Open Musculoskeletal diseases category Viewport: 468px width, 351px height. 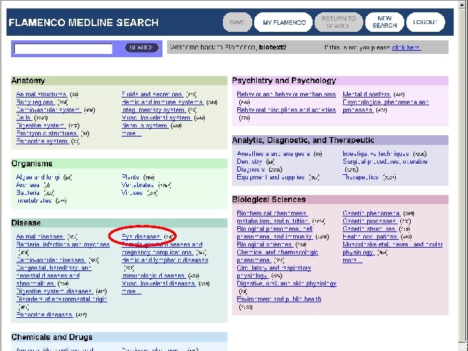coord(159,283)
